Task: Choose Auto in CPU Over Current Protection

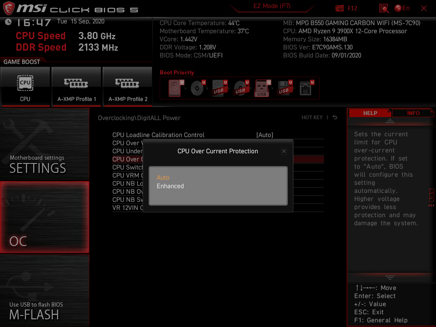Action: point(163,178)
